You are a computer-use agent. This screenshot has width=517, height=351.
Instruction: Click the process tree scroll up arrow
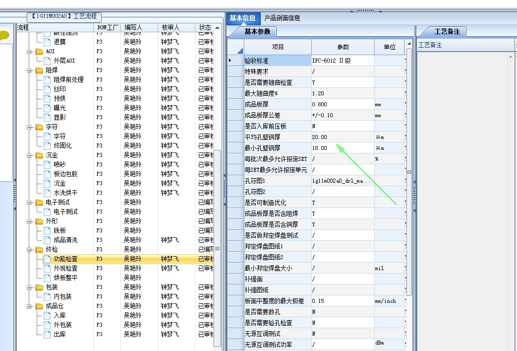(217, 27)
